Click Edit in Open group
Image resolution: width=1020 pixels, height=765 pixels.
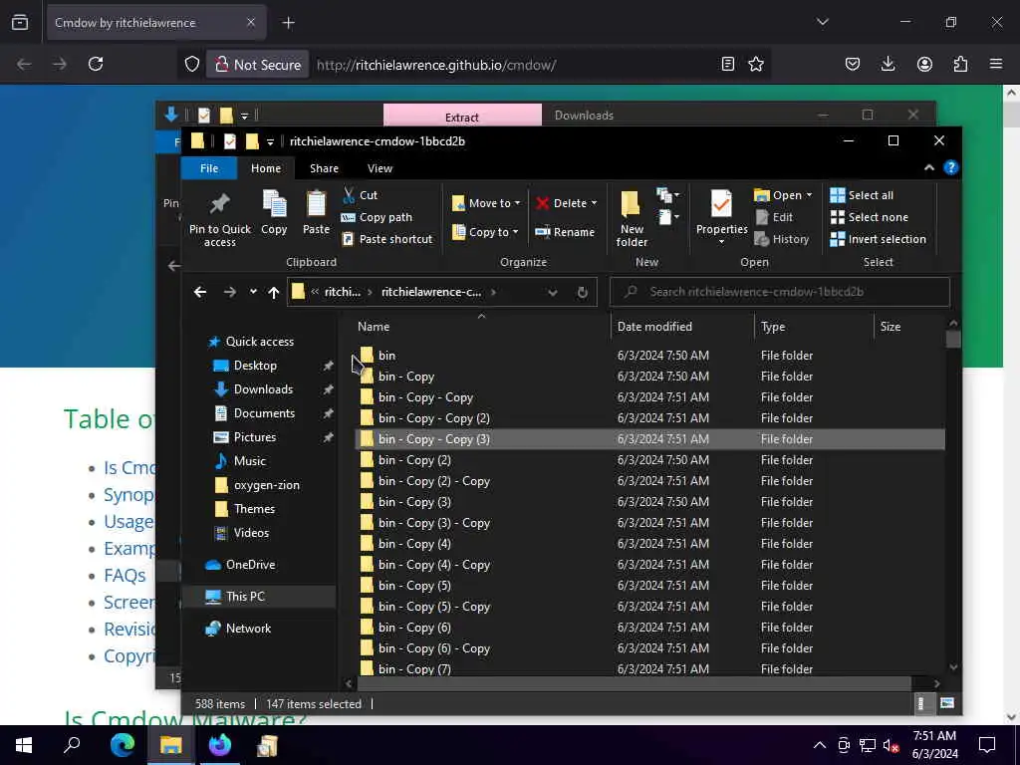(x=773, y=217)
